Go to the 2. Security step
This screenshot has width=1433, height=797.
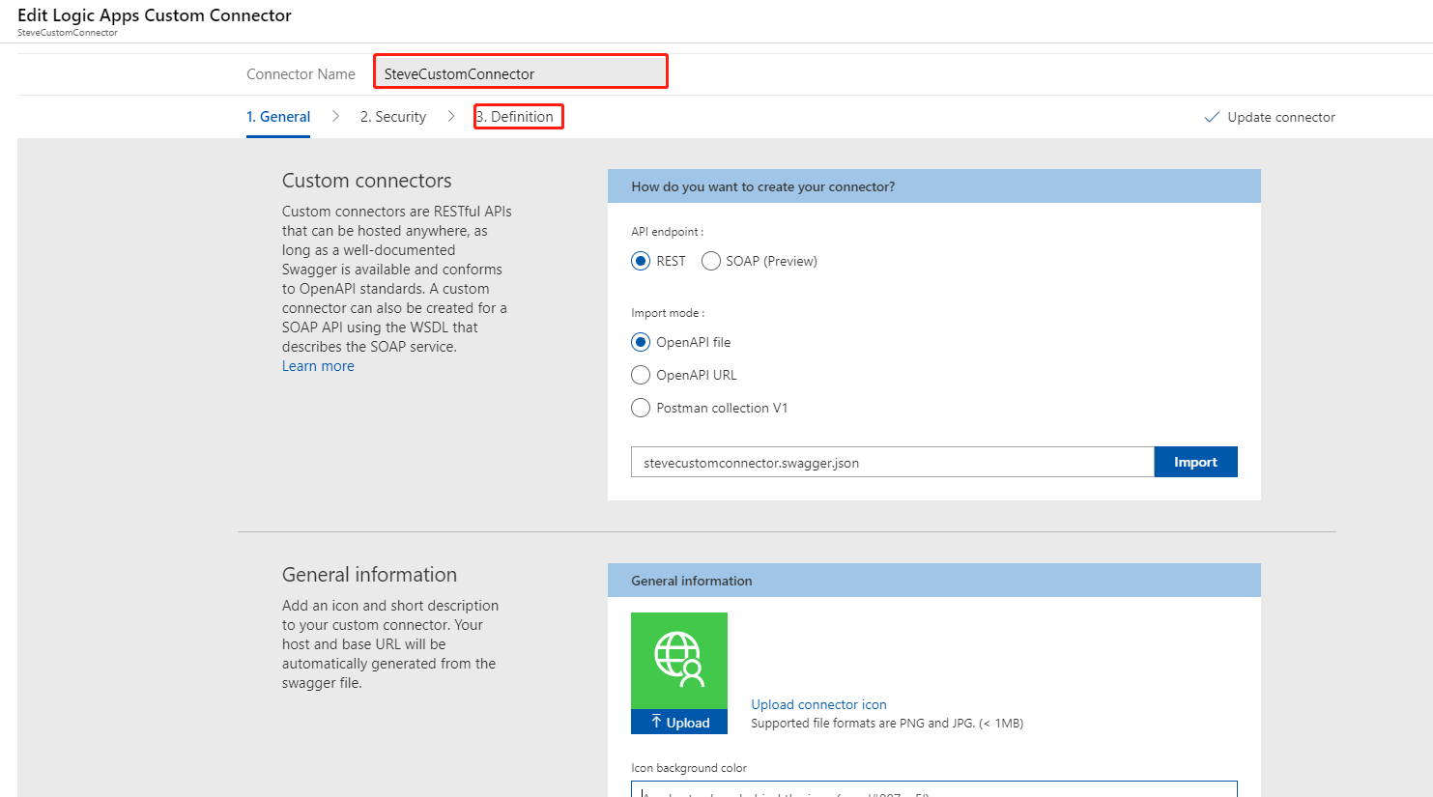point(393,117)
